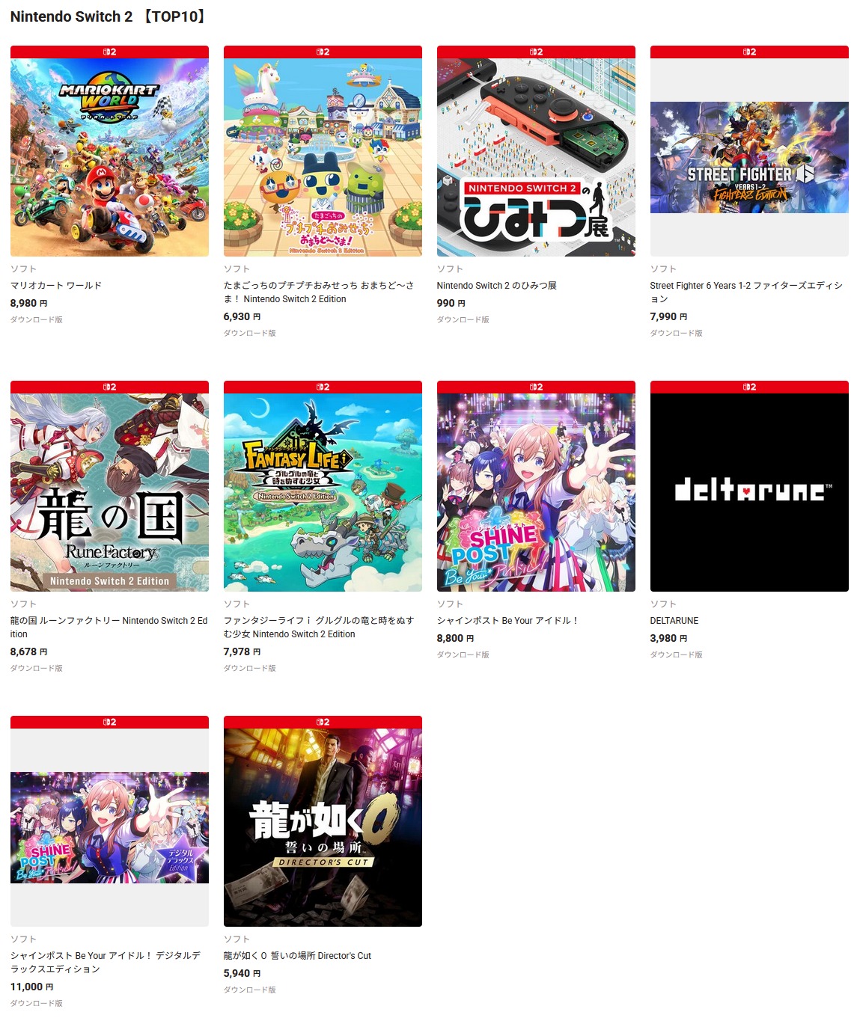Image resolution: width=857 pixels, height=1018 pixels.
Task: Click the DELTARUNE title text link
Action: [674, 621]
